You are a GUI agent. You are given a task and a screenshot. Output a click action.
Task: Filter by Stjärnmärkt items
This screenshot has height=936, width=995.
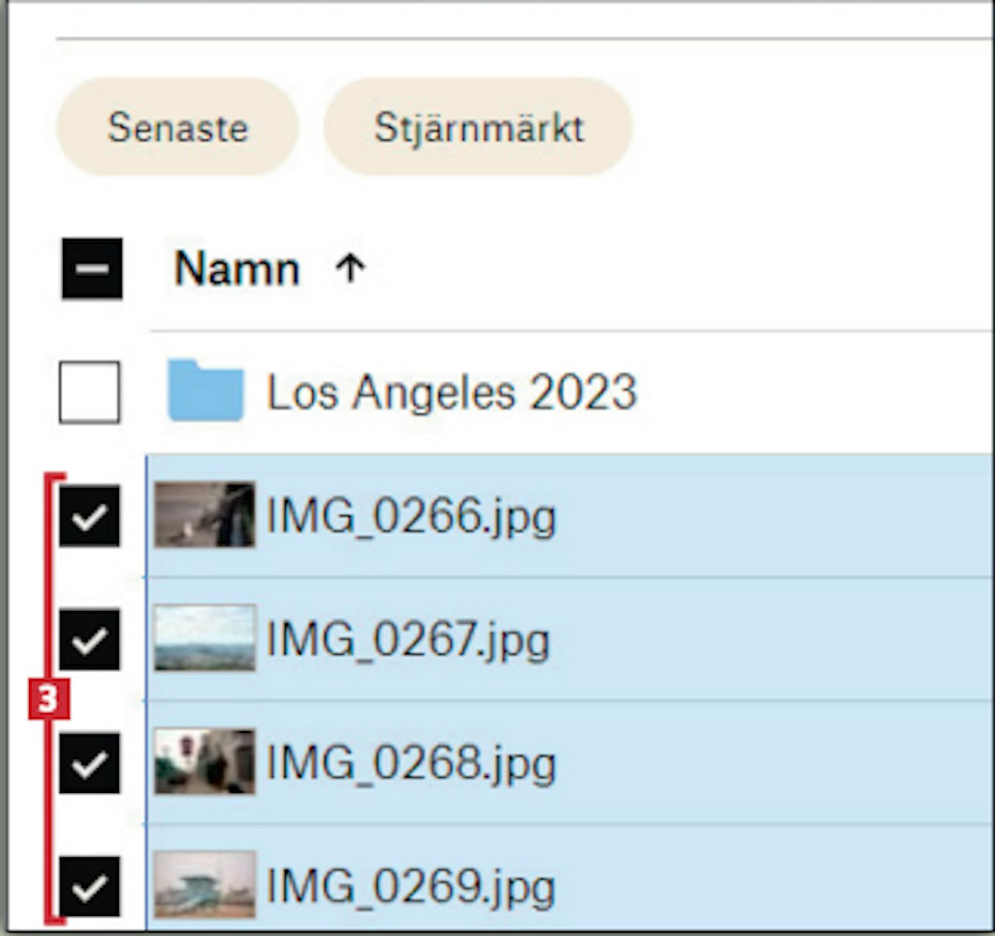[478, 127]
